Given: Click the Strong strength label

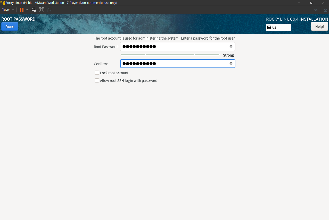Looking at the screenshot, I should coord(228,55).
